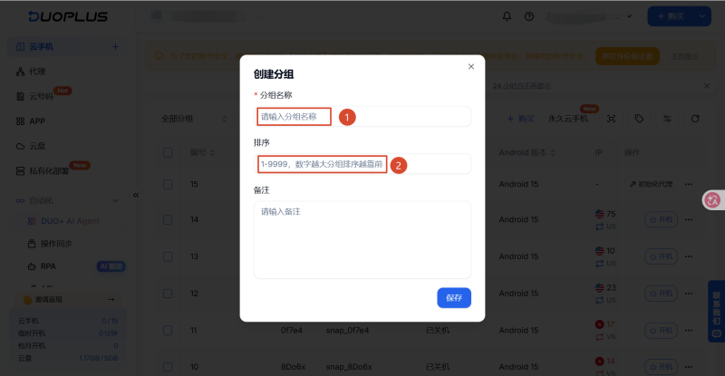Select checkbox for row 11
The image size is (725, 376).
168,330
